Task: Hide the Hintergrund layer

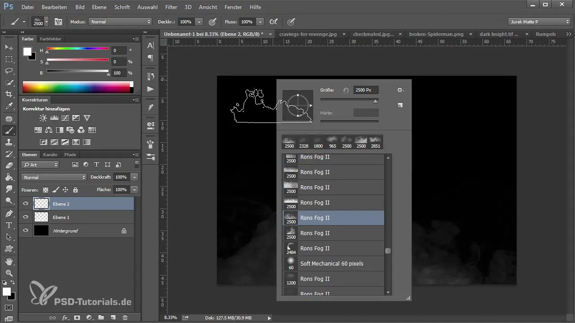Action: 26,231
